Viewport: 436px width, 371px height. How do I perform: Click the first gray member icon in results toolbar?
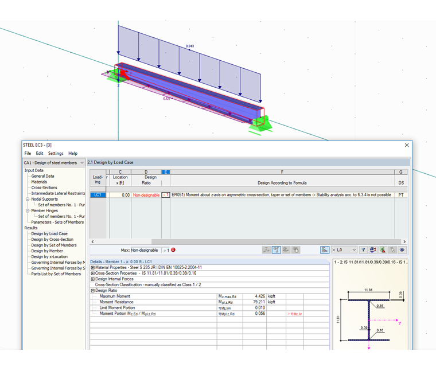tap(266, 250)
